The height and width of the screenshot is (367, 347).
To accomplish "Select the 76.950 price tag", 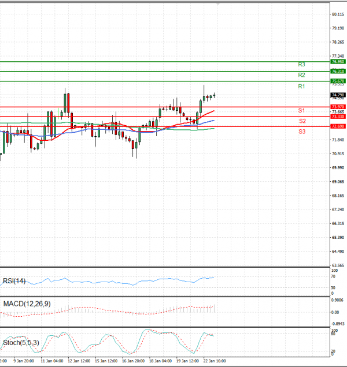I will click(338, 62).
